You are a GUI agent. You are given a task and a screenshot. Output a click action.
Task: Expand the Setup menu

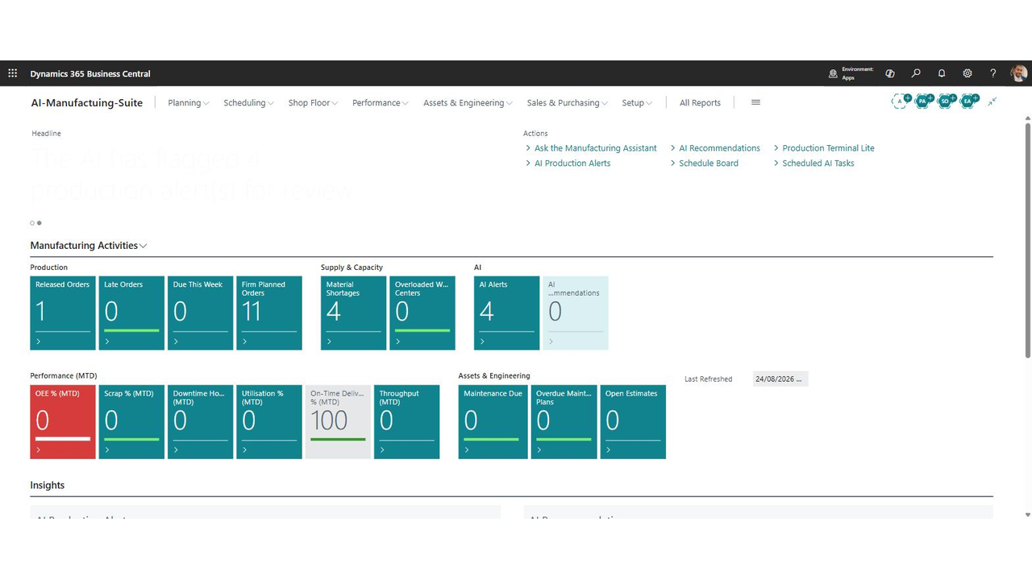click(x=637, y=103)
